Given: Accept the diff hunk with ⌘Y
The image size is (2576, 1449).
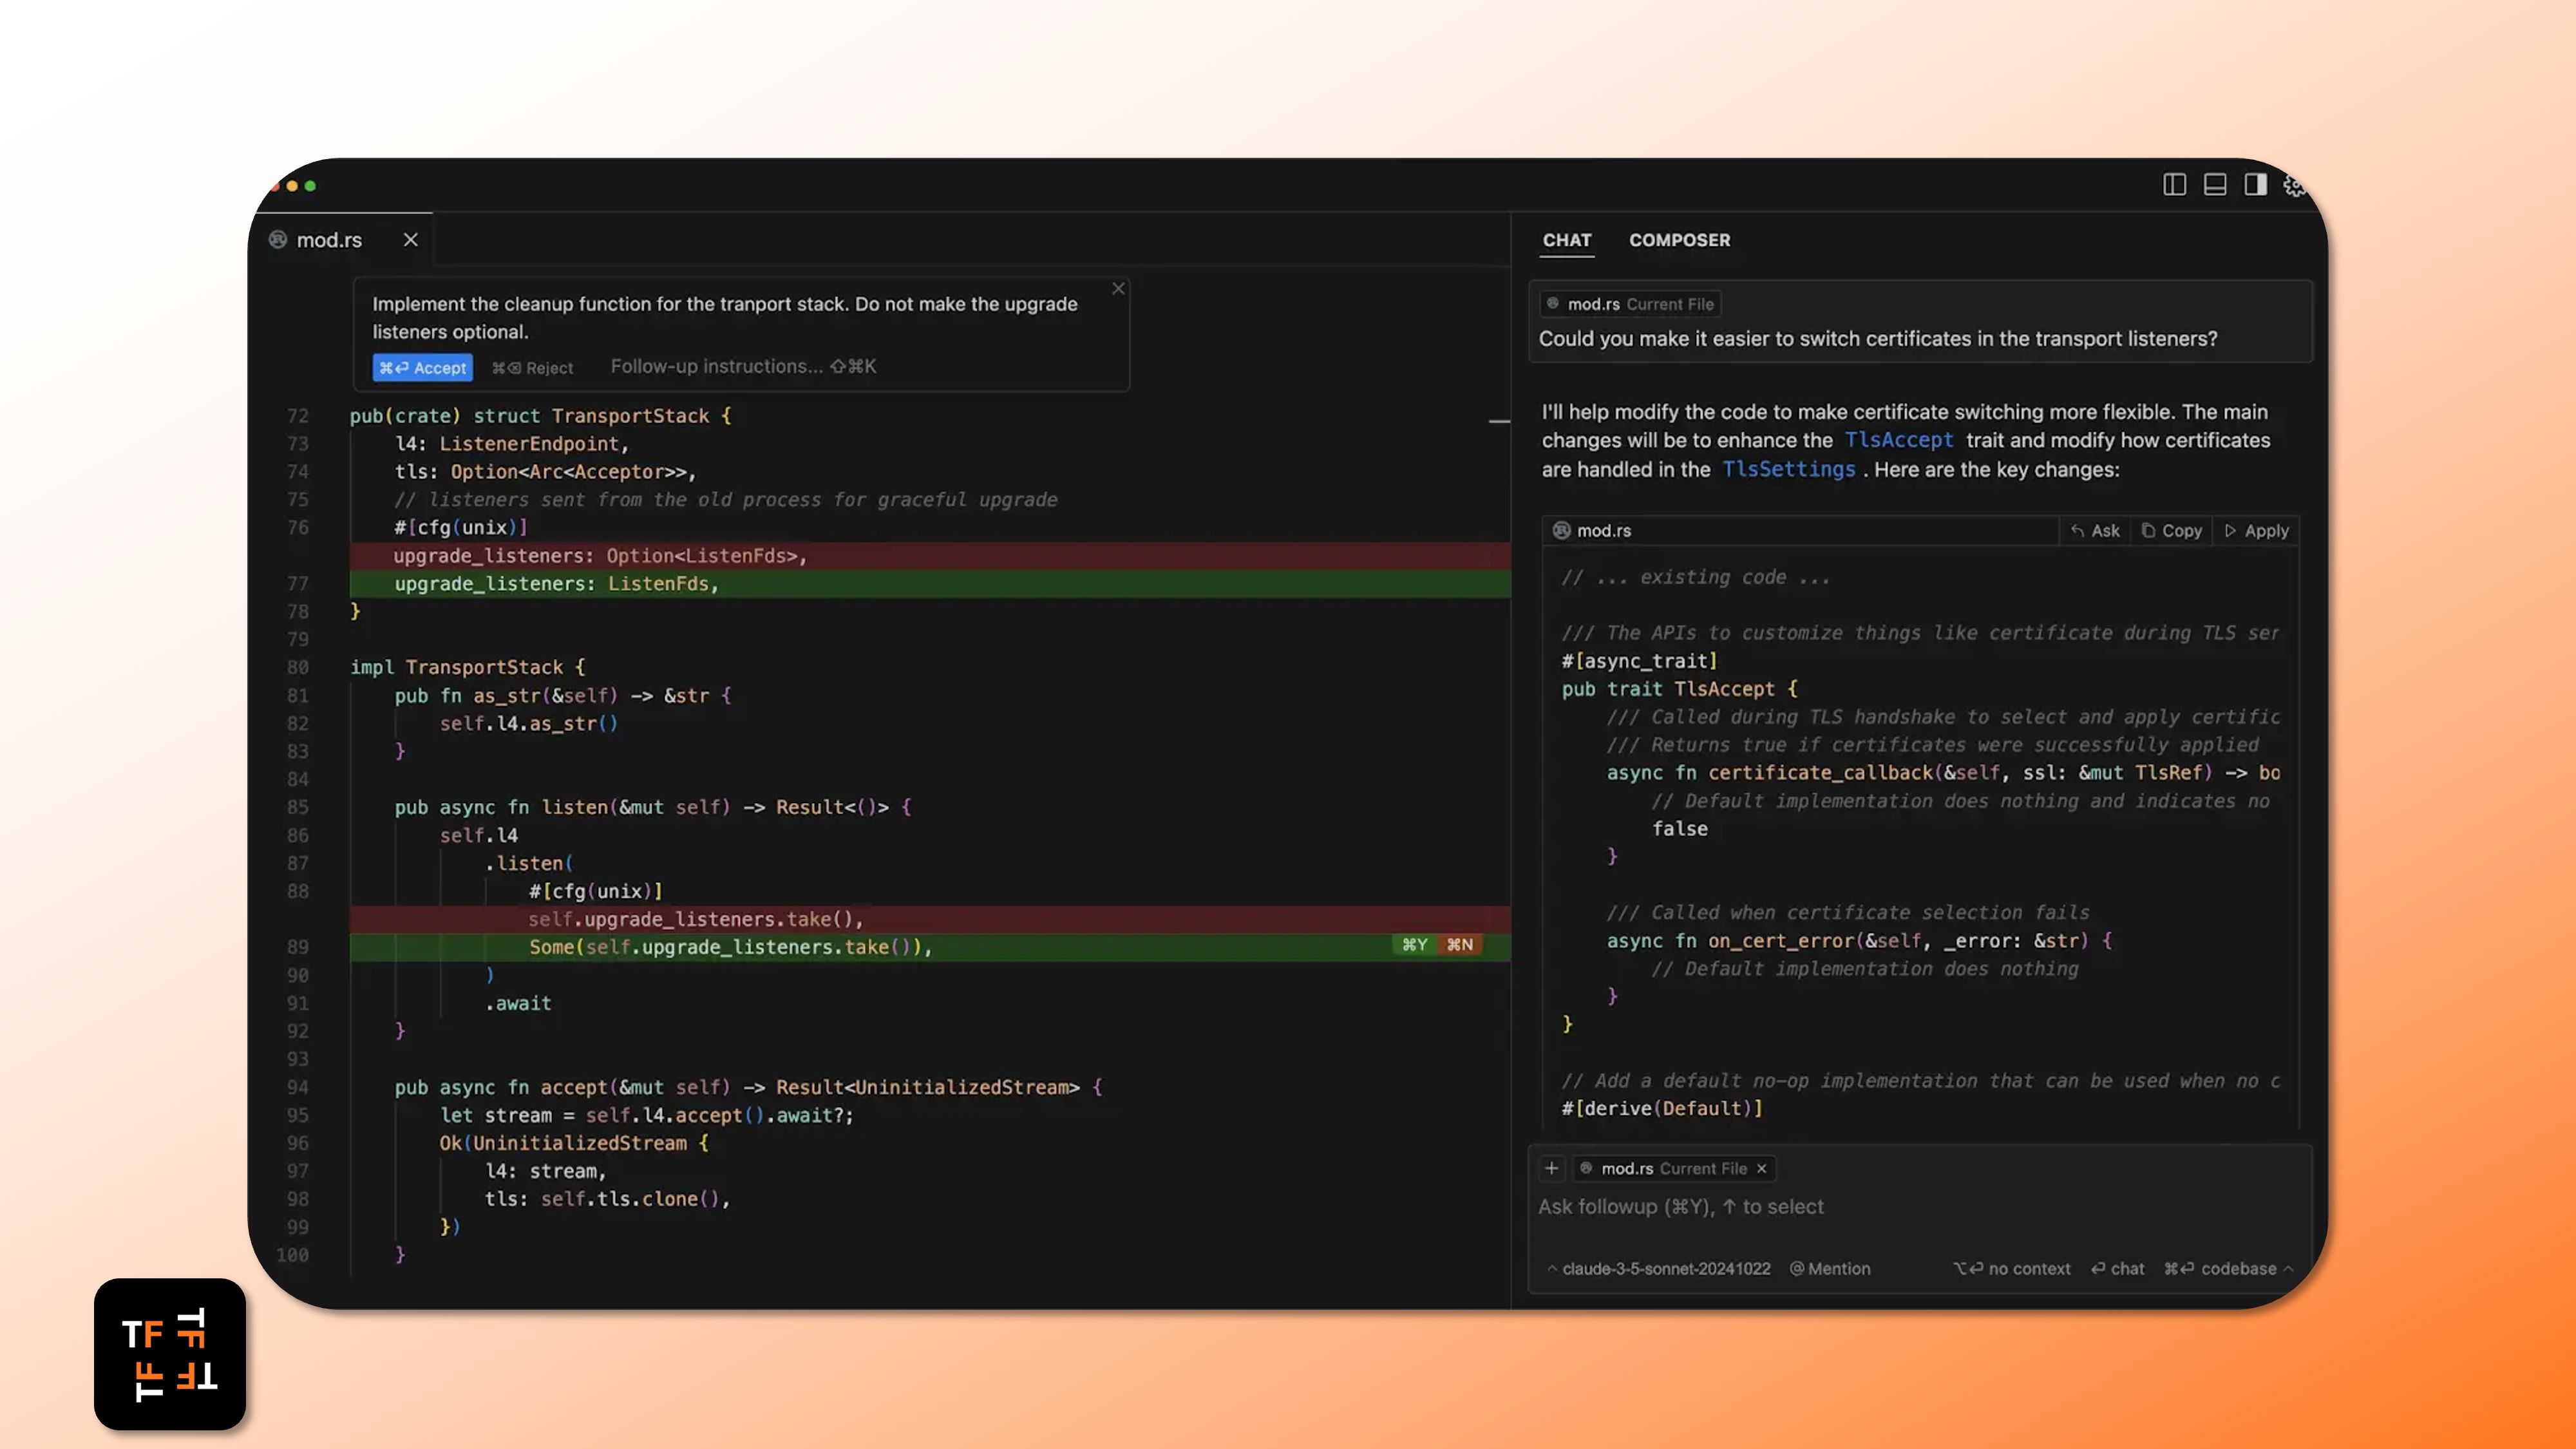Looking at the screenshot, I should click(x=1414, y=945).
